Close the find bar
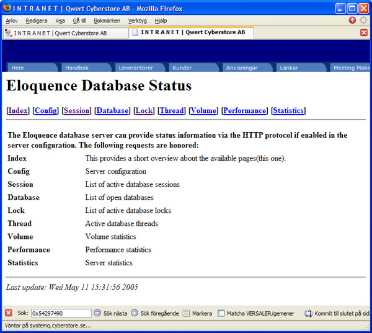 point(9,313)
